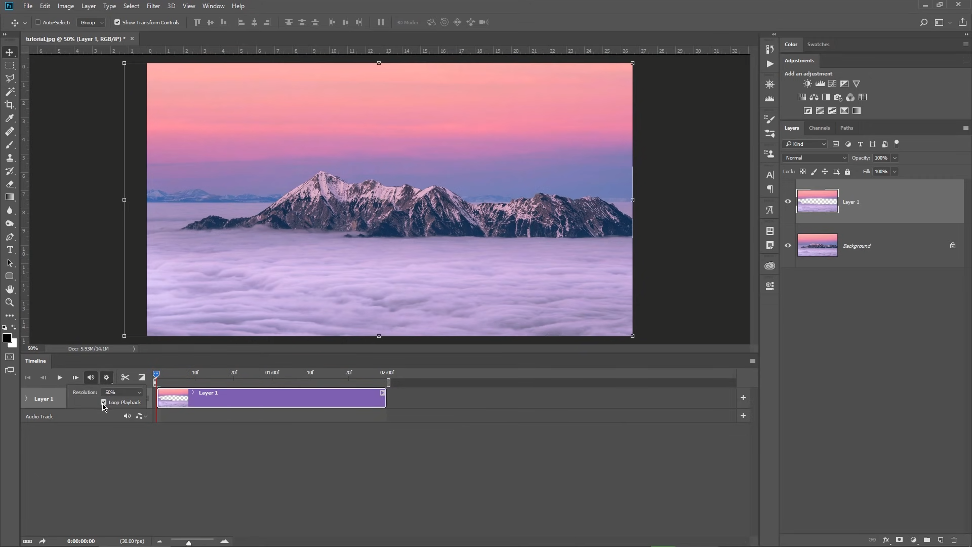Click the add video track plus button

pos(743,398)
